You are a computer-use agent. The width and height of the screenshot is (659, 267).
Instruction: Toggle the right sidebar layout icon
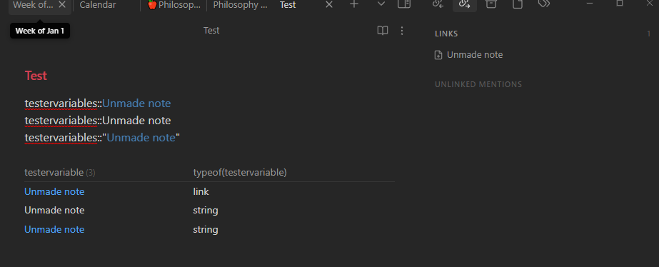pos(404,4)
